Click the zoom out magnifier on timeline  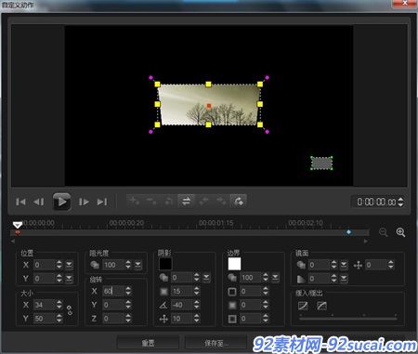pos(384,232)
